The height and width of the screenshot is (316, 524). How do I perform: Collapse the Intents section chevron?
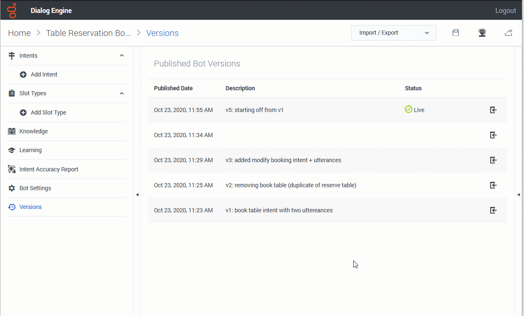122,56
